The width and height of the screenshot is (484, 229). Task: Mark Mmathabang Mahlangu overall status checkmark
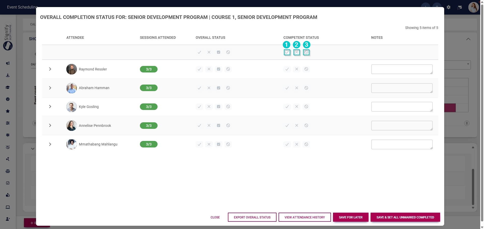(x=199, y=144)
